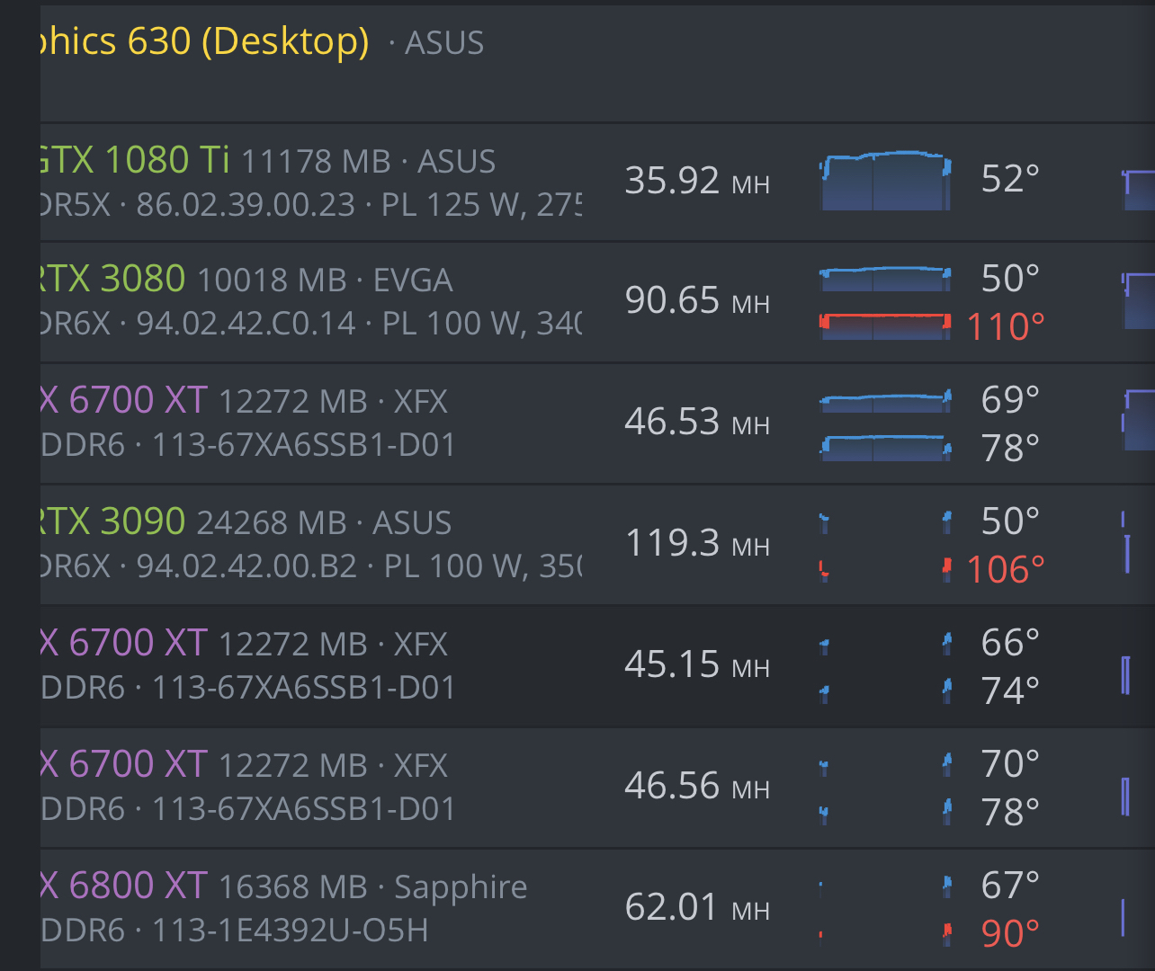The width and height of the screenshot is (1155, 971).
Task: Click the 46.53 MH hashrate value
Action: point(697,422)
